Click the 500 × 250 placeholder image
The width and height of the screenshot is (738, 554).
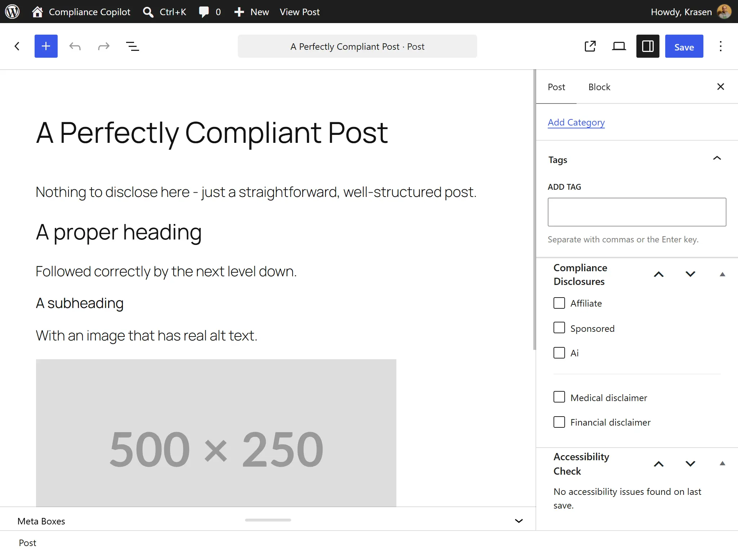coord(216,433)
